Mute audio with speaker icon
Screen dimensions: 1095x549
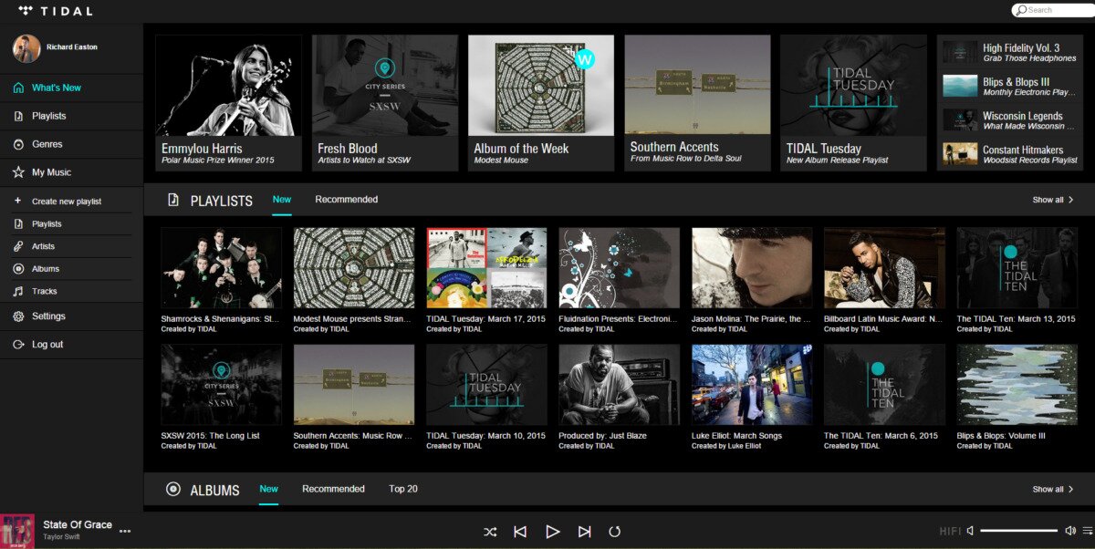971,531
